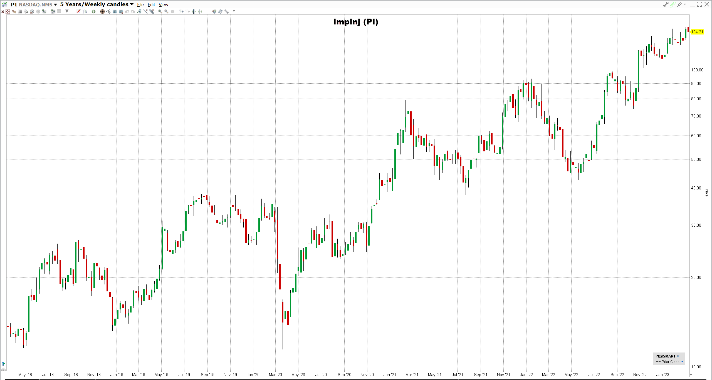The width and height of the screenshot is (712, 380).
Task: Select the red pencil drawing tool
Action: pyautogui.click(x=78, y=11)
